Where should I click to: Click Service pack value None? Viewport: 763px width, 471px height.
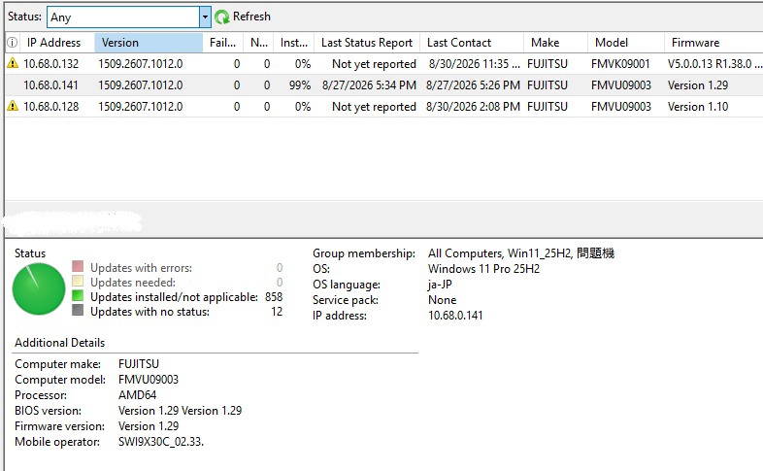[443, 300]
